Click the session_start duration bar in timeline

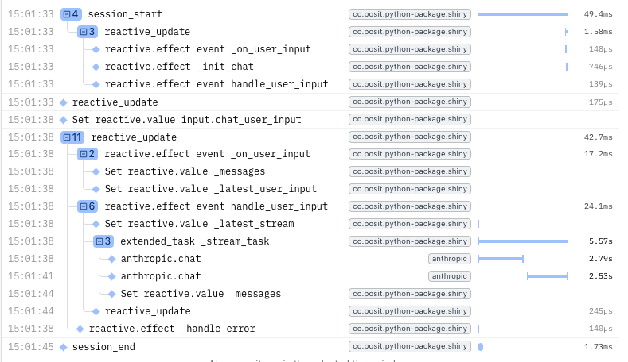pyautogui.click(x=522, y=14)
